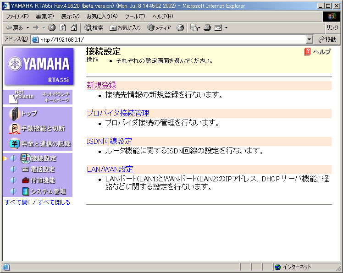Image resolution: width=343 pixels, height=273 pixels.
Task: Open 料金と通信の記録 yen icon
Action: point(15,144)
